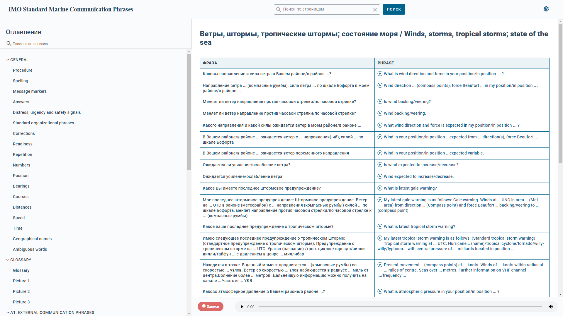
Task: Open IMO Standard Marine Communication Phrases title link
Action: pyautogui.click(x=71, y=9)
